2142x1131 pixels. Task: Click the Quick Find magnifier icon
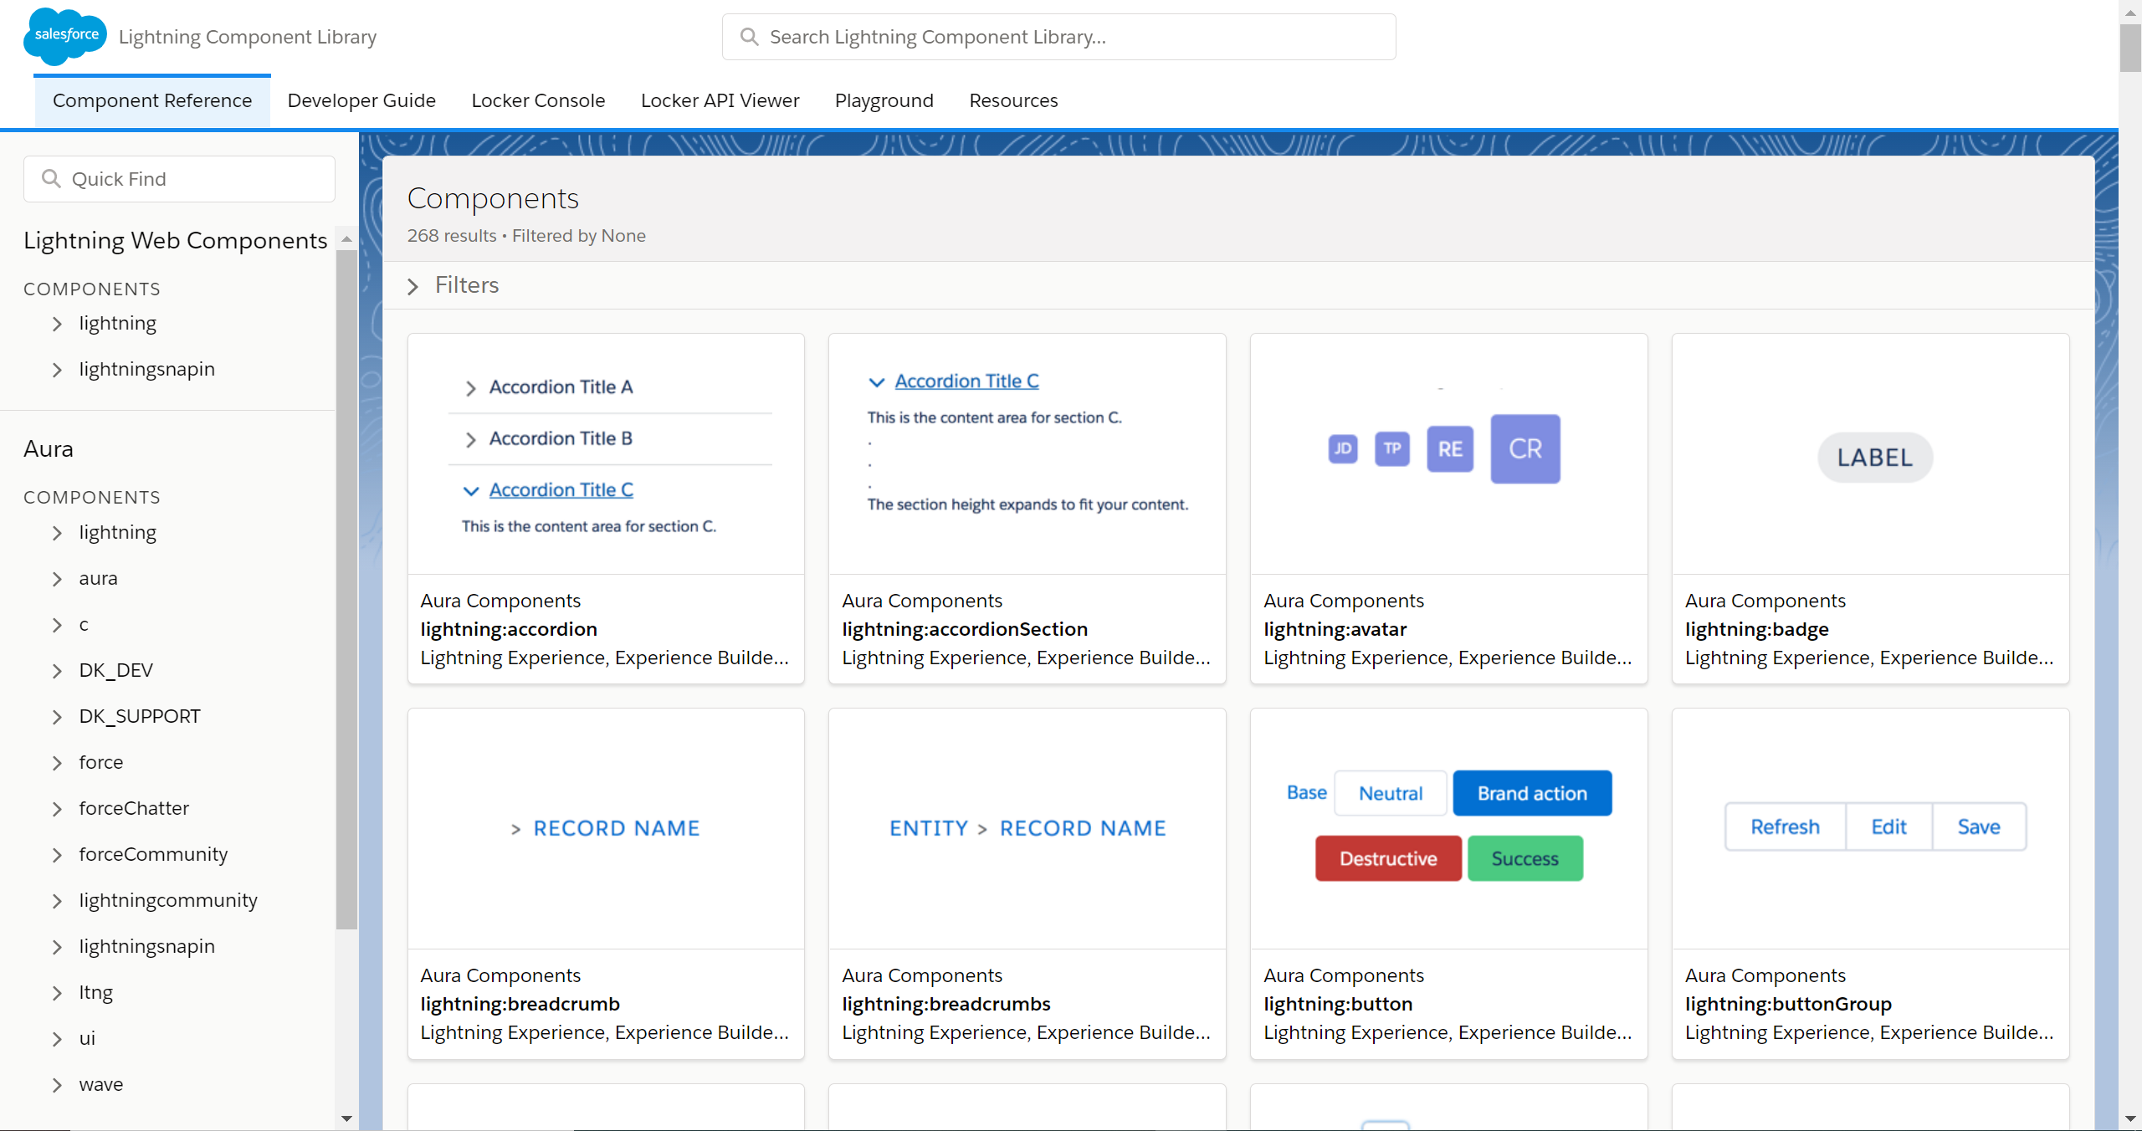click(51, 179)
